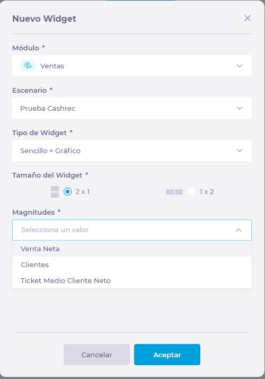Viewport: 265px width, 379px height.
Task: Click the Tipo de Widget chevron icon
Action: point(240,151)
